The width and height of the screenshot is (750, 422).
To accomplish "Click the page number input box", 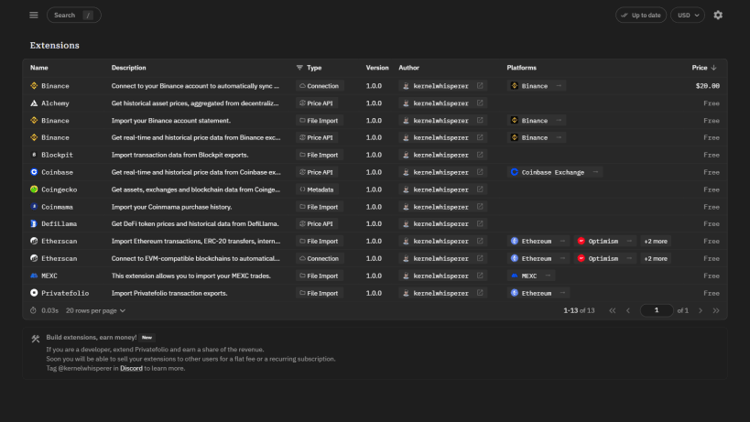I will [x=657, y=310].
